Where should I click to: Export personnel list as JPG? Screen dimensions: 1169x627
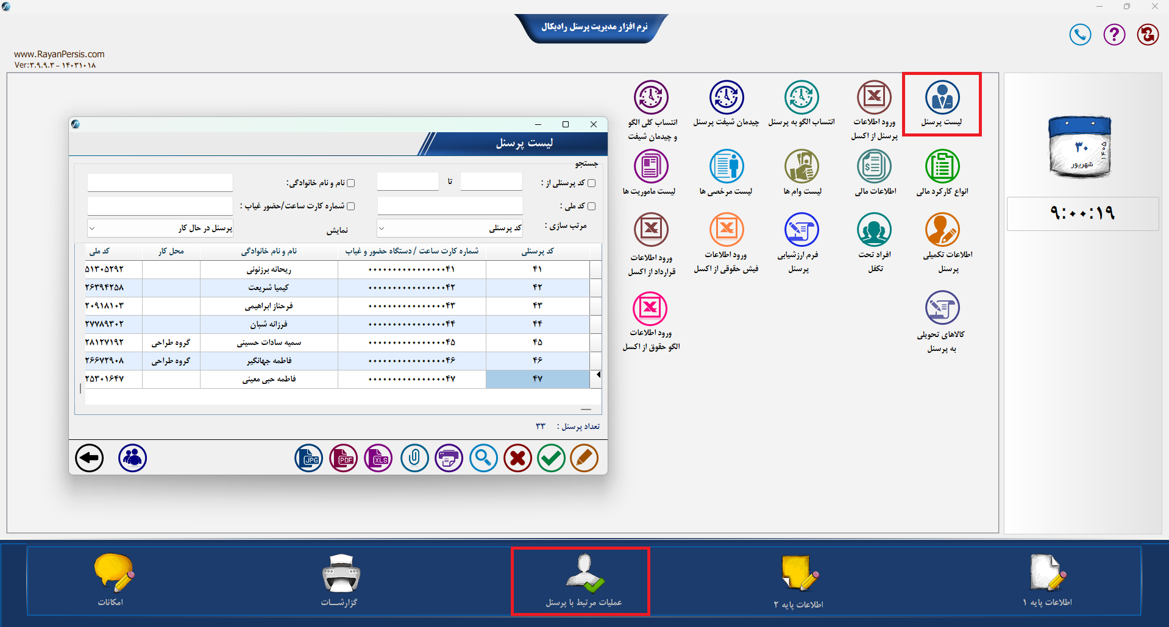[x=309, y=458]
